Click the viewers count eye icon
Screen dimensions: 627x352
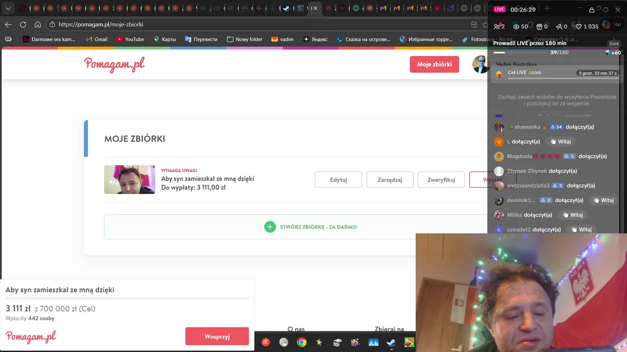click(x=516, y=26)
